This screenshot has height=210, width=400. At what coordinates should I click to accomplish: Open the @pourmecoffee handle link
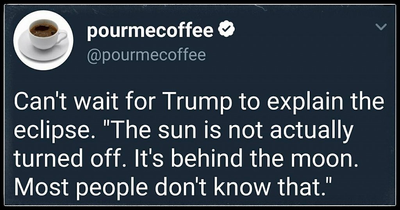146,55
